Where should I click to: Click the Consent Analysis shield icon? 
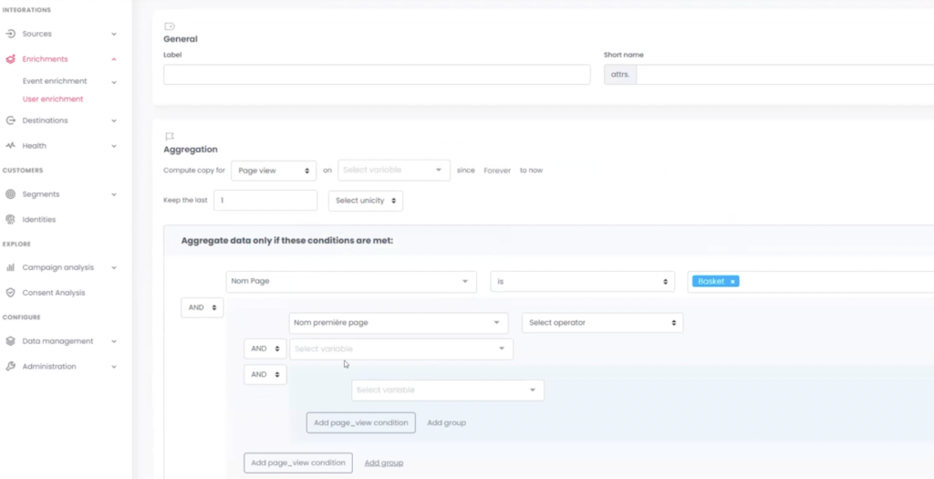click(11, 293)
